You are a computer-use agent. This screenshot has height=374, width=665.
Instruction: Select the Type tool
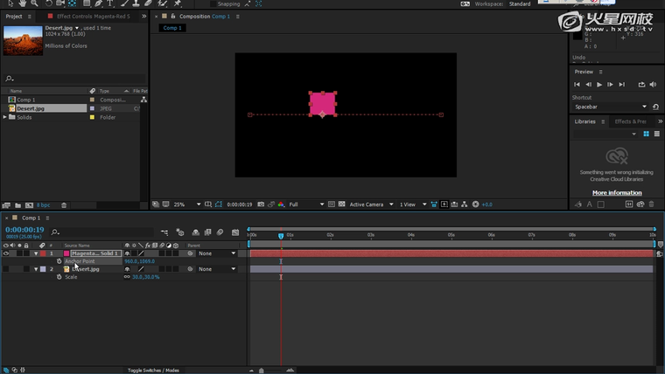click(110, 3)
